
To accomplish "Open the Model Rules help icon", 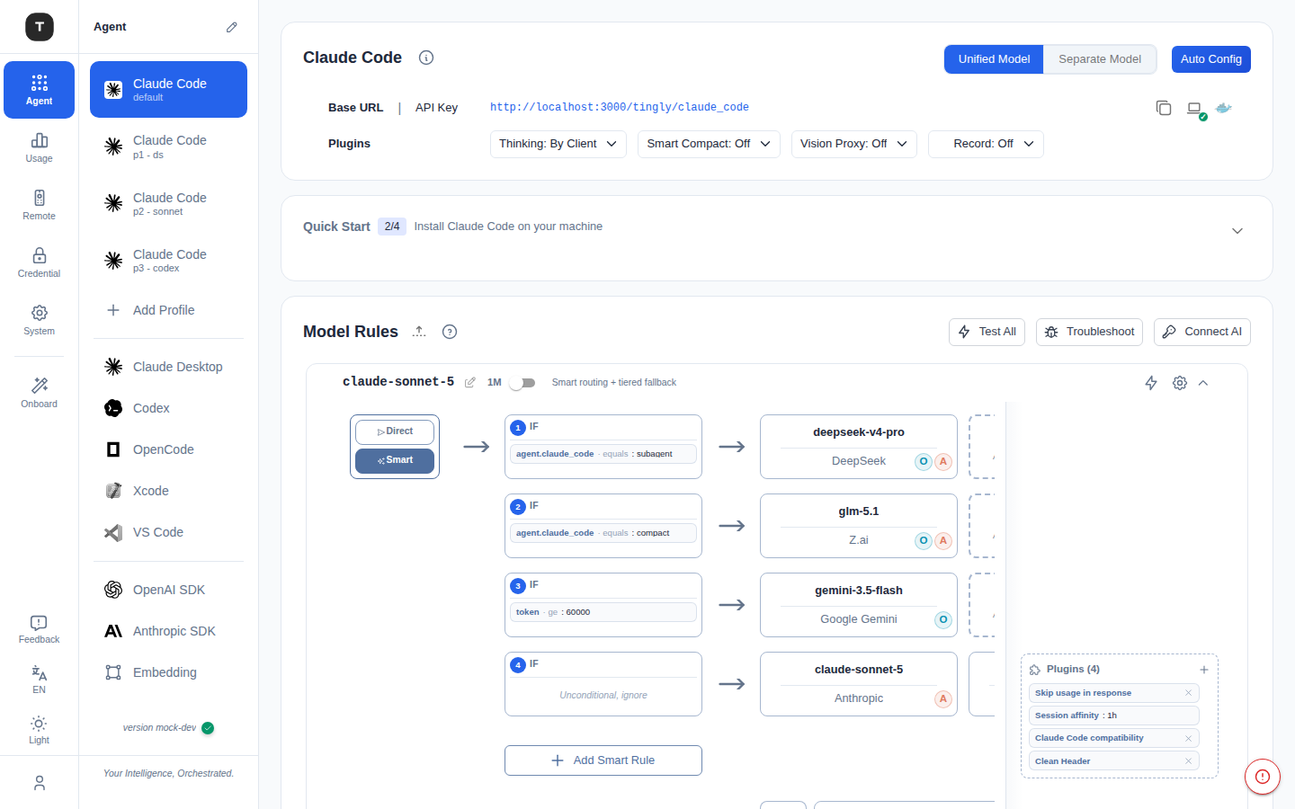I will [x=450, y=332].
